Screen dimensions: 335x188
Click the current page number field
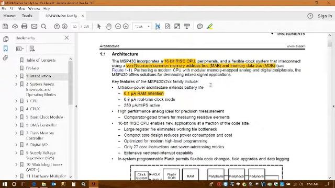click(75, 27)
